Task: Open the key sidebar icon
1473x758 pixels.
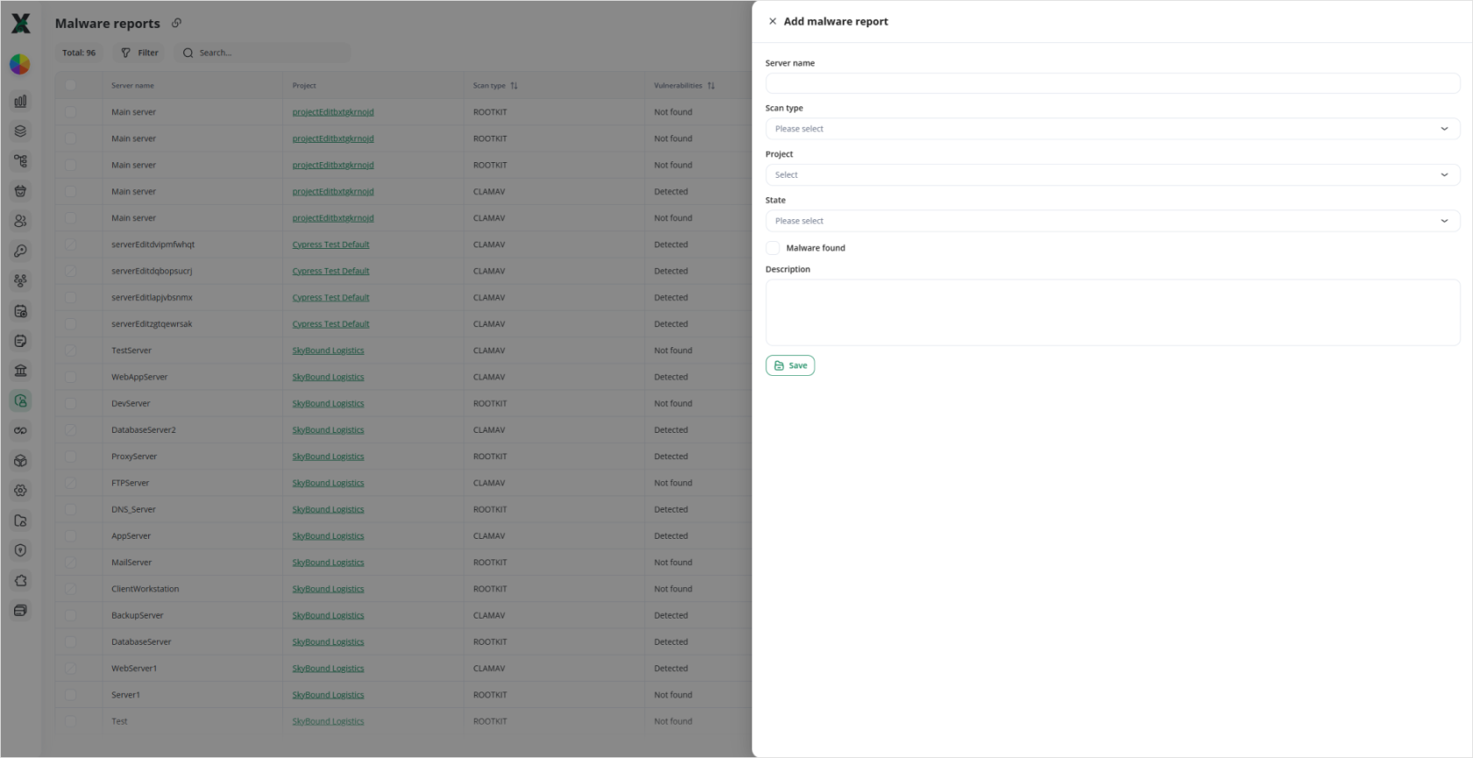Action: [20, 251]
